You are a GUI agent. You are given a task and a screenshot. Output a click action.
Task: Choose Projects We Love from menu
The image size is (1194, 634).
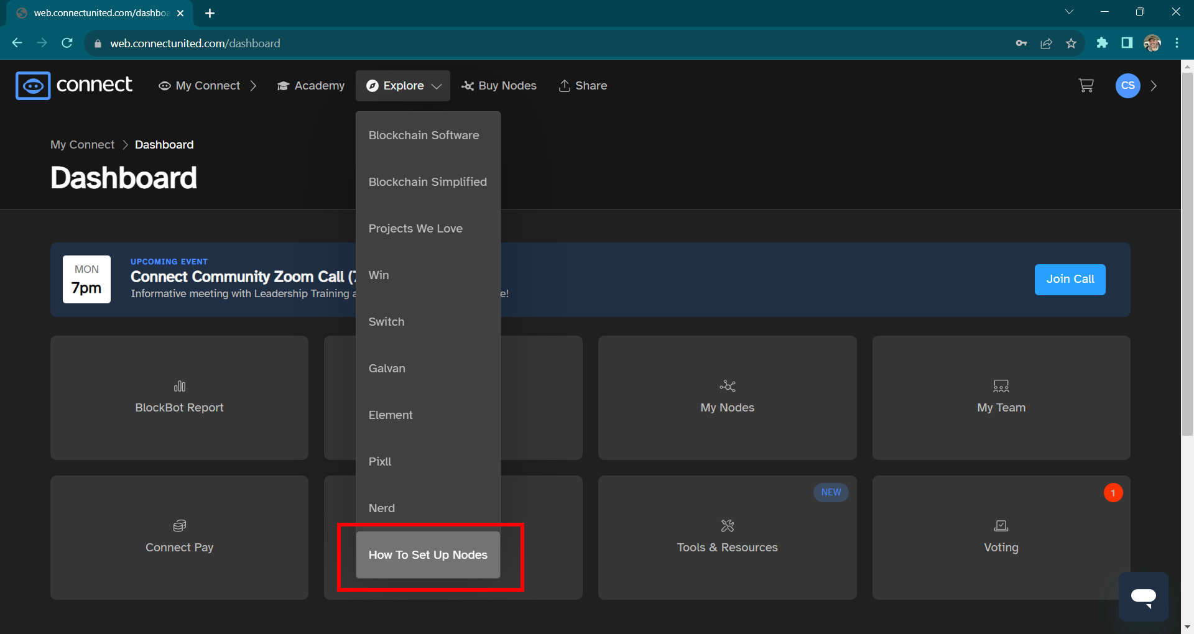(428, 229)
